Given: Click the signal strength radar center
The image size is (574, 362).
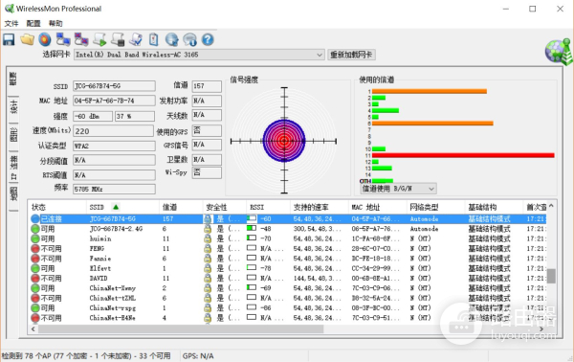Looking at the screenshot, I should (284, 141).
